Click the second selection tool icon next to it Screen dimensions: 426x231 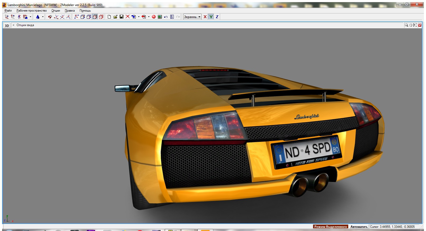pyautogui.click(x=13, y=17)
